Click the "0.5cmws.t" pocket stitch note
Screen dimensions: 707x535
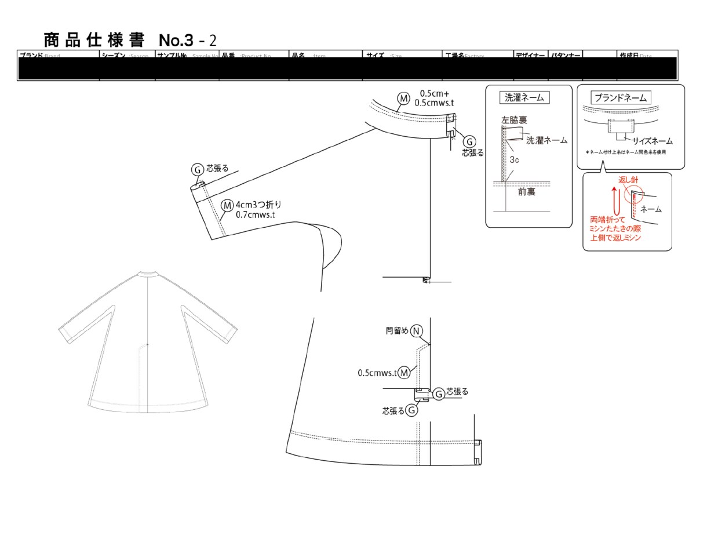coord(378,373)
